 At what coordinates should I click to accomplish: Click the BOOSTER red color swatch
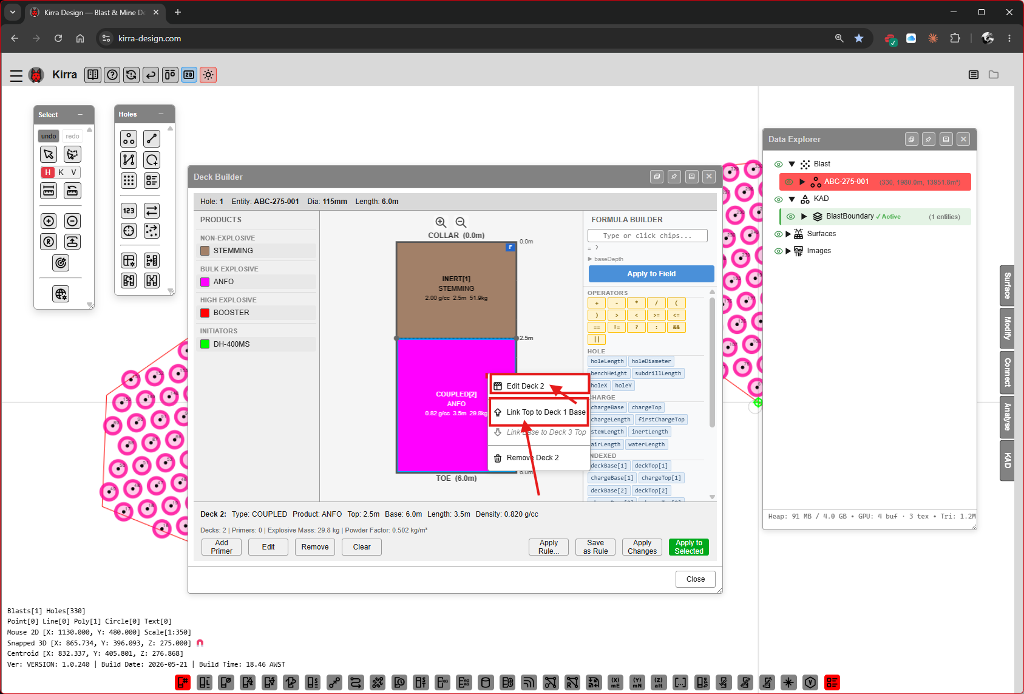tap(205, 313)
